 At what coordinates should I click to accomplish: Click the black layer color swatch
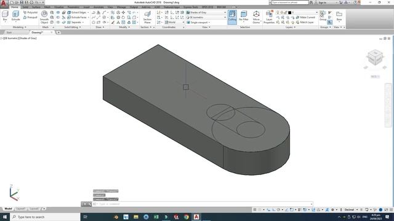point(289,12)
